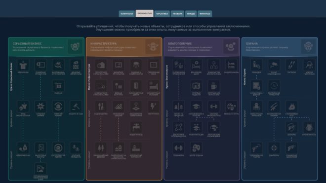Viewport: 326px width, 183px height.
Task: Select the Снайперы crosshair upgrade
Action: (x=274, y=148)
